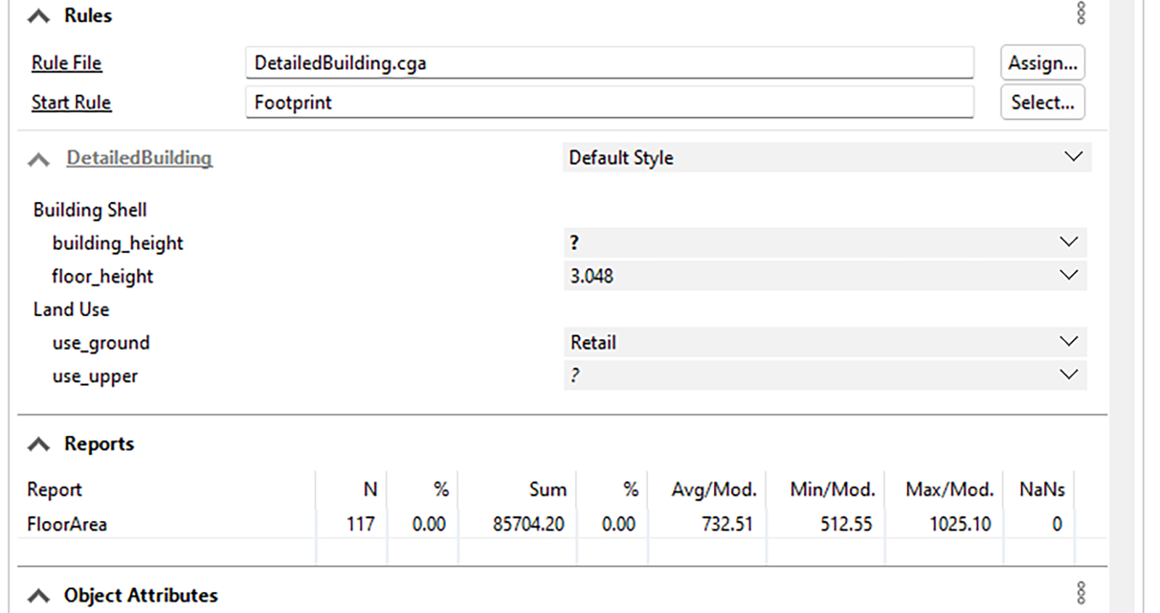The height and width of the screenshot is (613, 1160).
Task: Click the Assign... rule file button
Action: pyautogui.click(x=1042, y=63)
